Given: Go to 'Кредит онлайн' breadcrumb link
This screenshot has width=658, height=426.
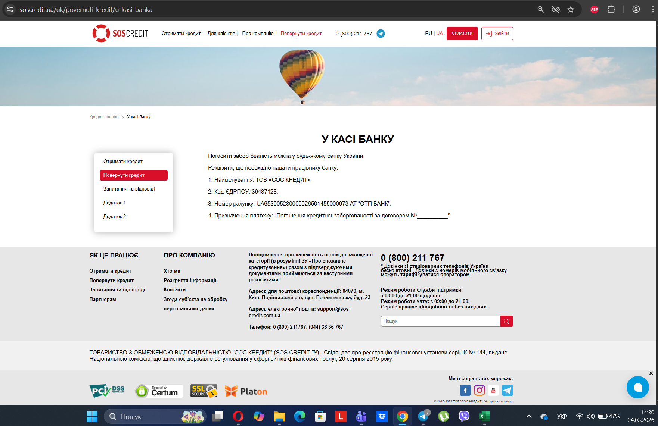Looking at the screenshot, I should pos(104,117).
